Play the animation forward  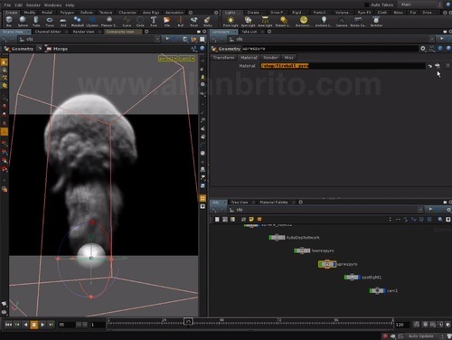42,325
